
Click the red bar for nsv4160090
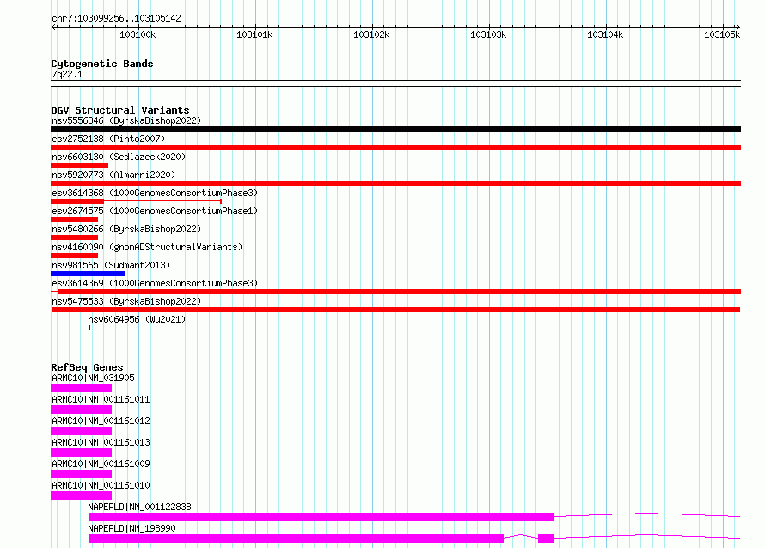tap(74, 256)
